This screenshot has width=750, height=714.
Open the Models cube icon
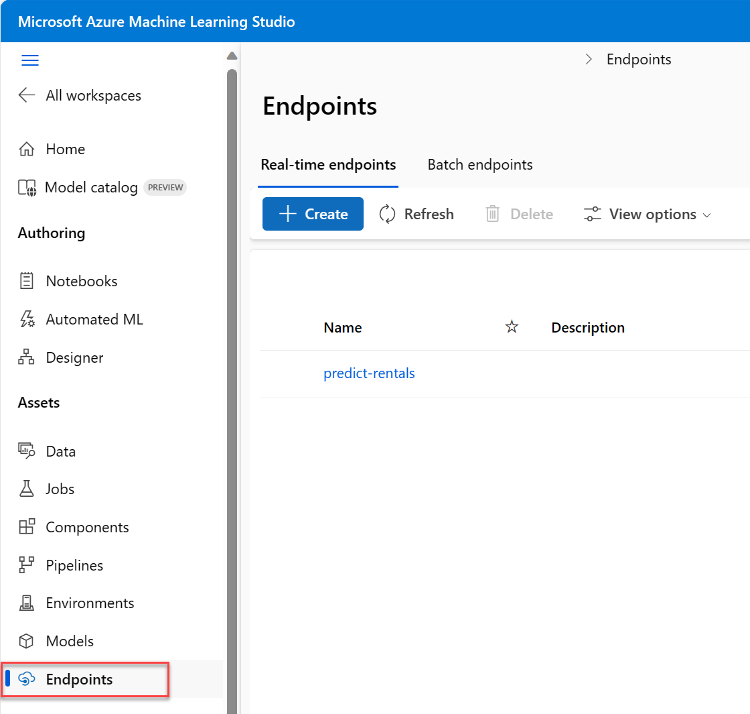[x=27, y=642]
